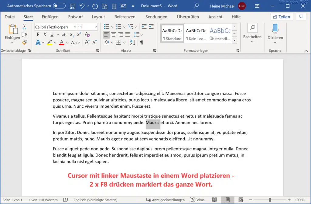Turn off Automatisches Speichern

[60, 5]
